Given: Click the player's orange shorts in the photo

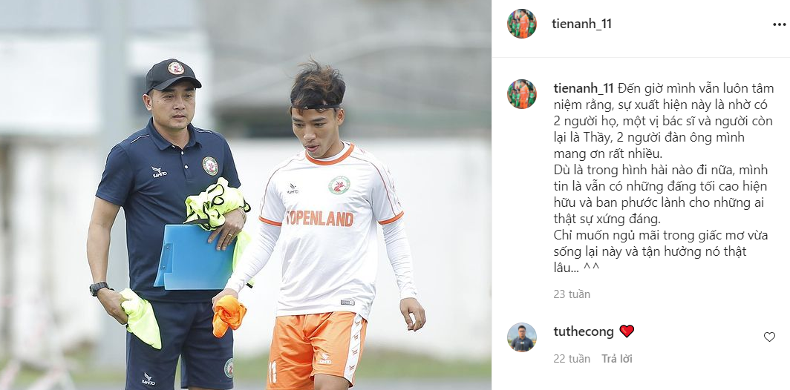Looking at the screenshot, I should coord(316,348).
